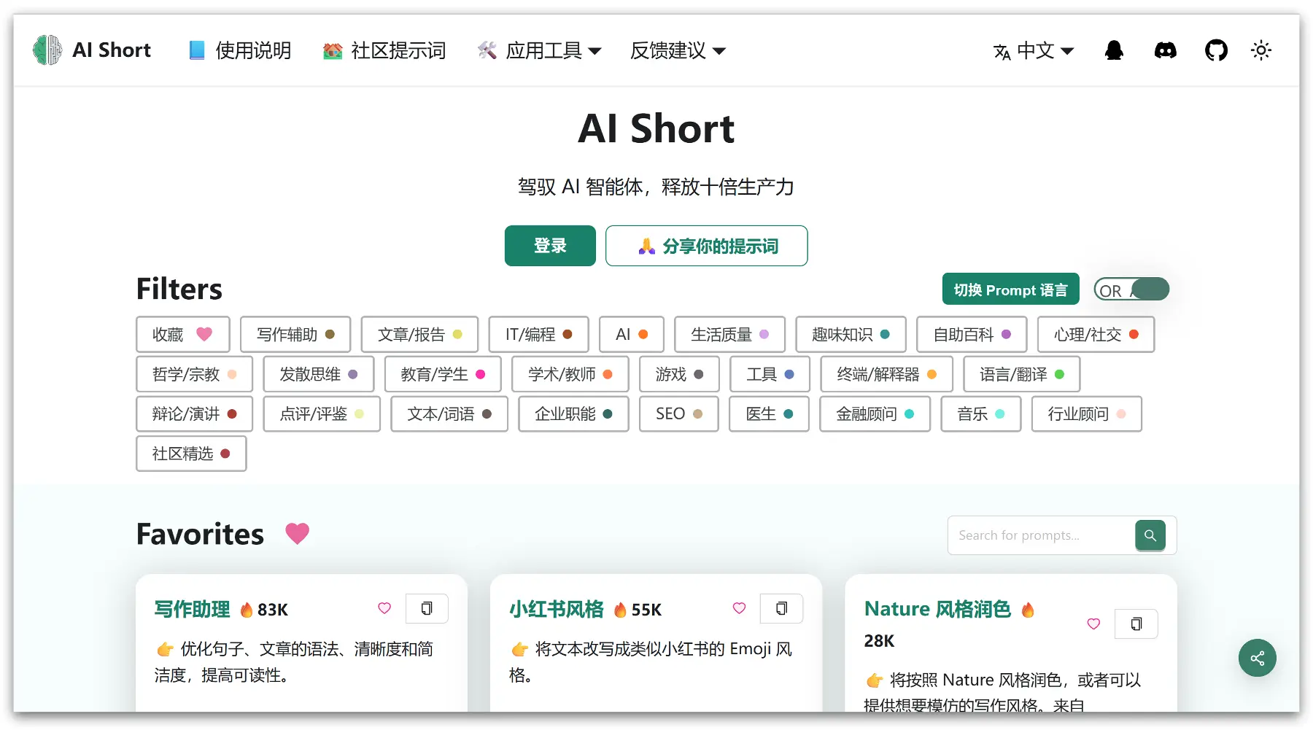Toggle the 哲学/宗教 filter tag
1313x730 pixels.
click(195, 374)
